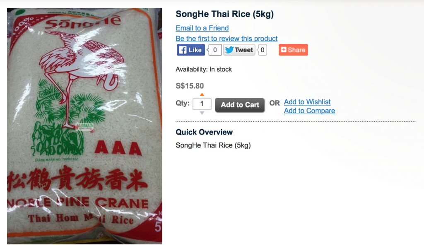
Task: Decrease quantity with grey down arrow
Action: pyautogui.click(x=202, y=113)
